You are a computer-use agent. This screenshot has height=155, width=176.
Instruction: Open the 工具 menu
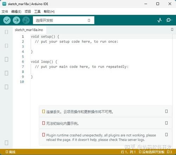(37, 12)
